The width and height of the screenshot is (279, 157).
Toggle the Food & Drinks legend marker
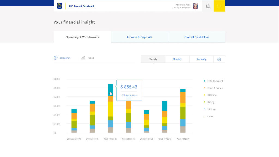point(204,88)
